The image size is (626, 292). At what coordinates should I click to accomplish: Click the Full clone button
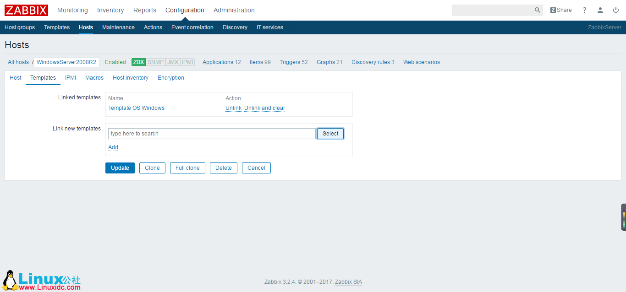pos(187,168)
